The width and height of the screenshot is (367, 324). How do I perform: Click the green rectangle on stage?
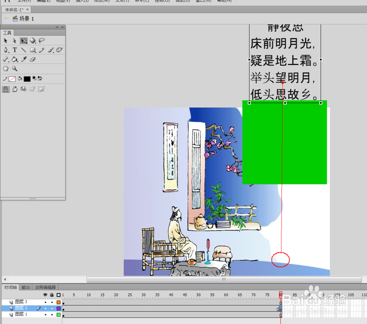tap(284, 142)
